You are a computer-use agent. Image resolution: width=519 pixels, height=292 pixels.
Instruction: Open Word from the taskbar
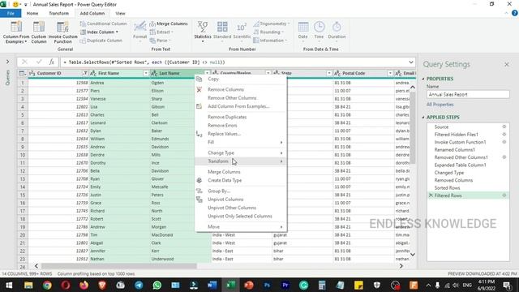212,285
